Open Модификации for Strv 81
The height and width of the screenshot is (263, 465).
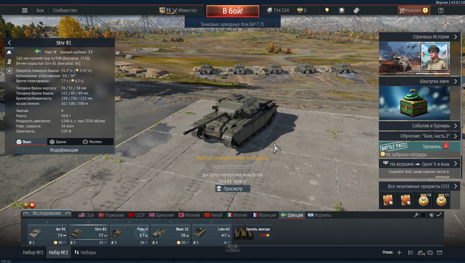[x=64, y=150]
